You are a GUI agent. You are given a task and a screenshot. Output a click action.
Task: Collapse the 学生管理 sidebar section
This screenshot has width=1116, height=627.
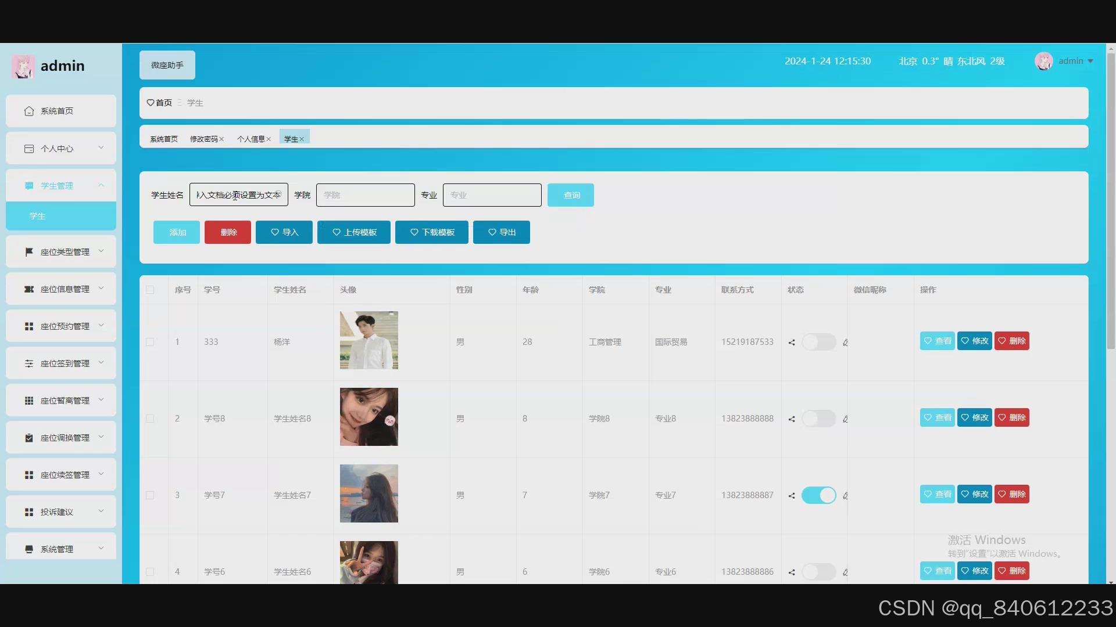tap(101, 185)
